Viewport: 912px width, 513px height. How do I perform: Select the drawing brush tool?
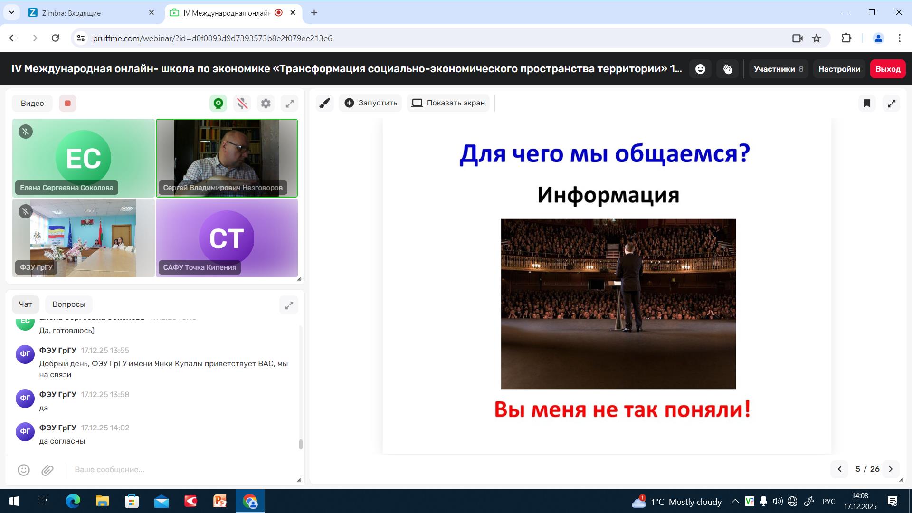[325, 103]
